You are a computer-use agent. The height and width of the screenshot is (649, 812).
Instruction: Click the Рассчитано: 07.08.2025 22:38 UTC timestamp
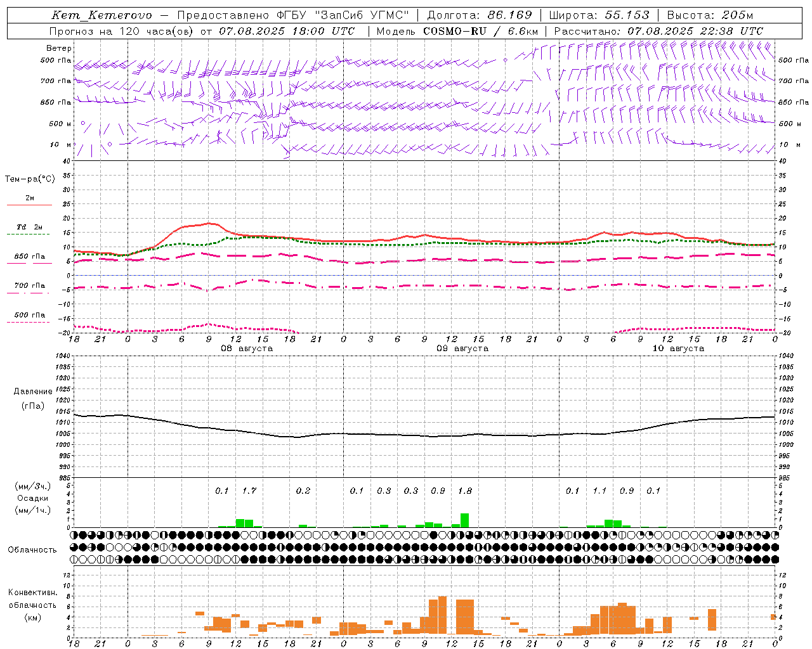(x=658, y=31)
